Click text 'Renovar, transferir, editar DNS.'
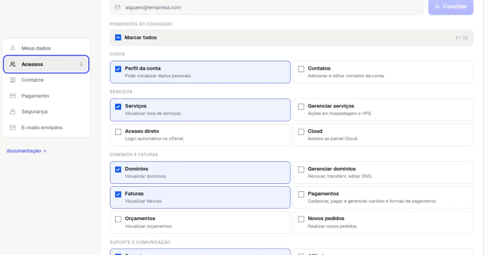This screenshot has width=485, height=255. tap(340, 176)
